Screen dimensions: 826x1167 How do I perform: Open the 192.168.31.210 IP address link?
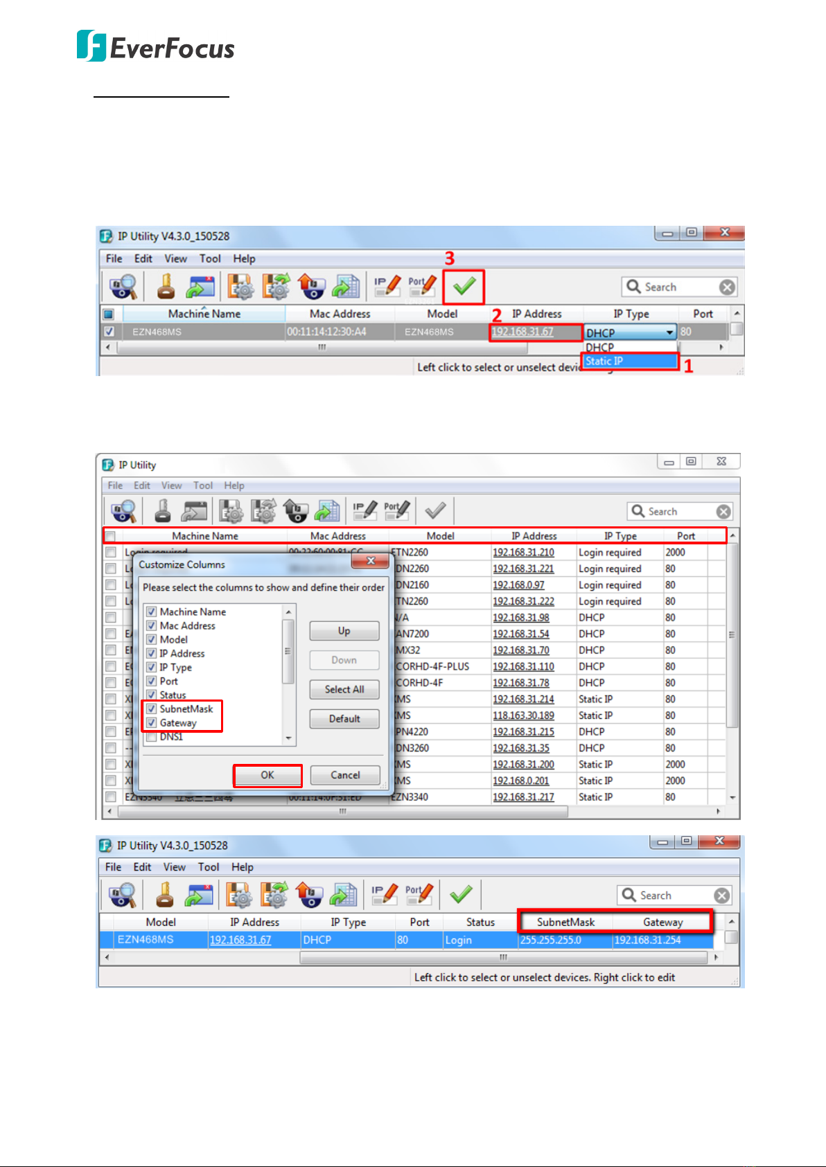click(523, 553)
